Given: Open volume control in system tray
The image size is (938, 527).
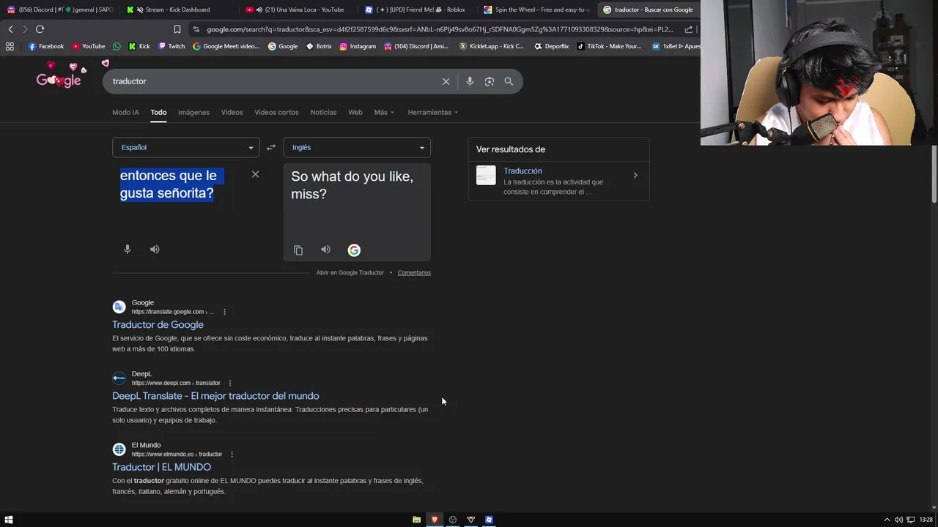Looking at the screenshot, I should pos(898,520).
